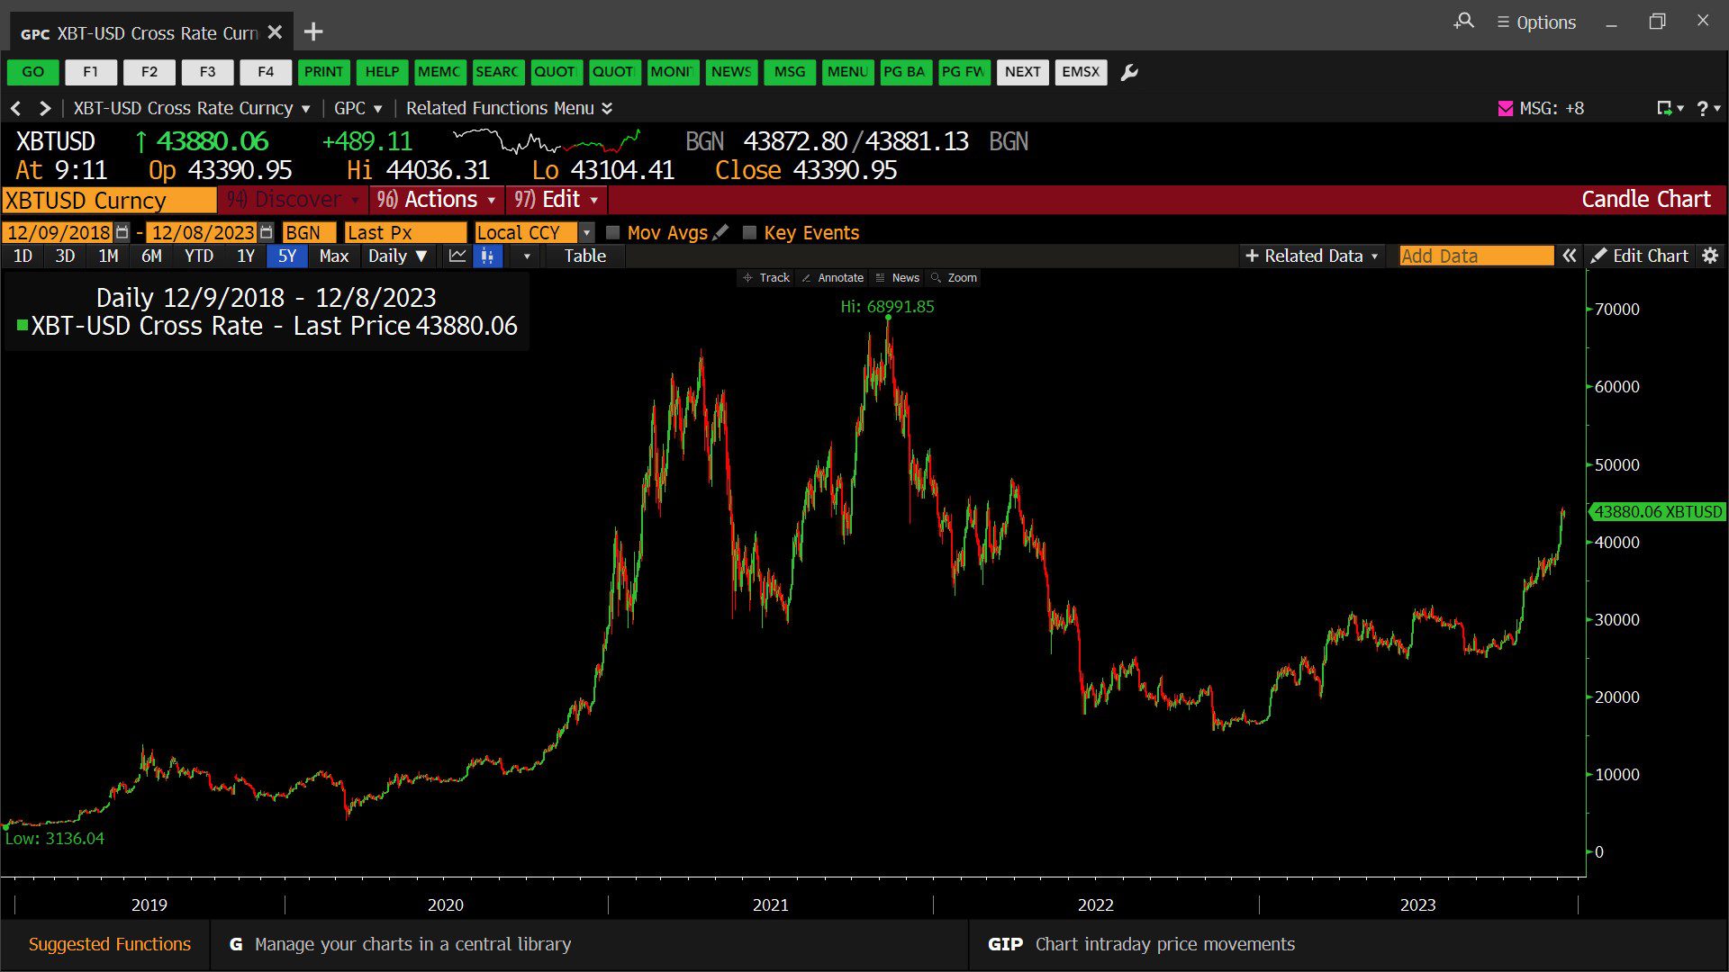Show News on the chart
The width and height of the screenshot is (1729, 972).
[897, 277]
